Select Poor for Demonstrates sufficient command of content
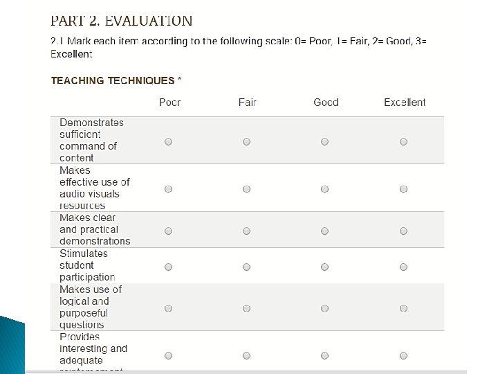The height and width of the screenshot is (374, 498). (x=168, y=141)
